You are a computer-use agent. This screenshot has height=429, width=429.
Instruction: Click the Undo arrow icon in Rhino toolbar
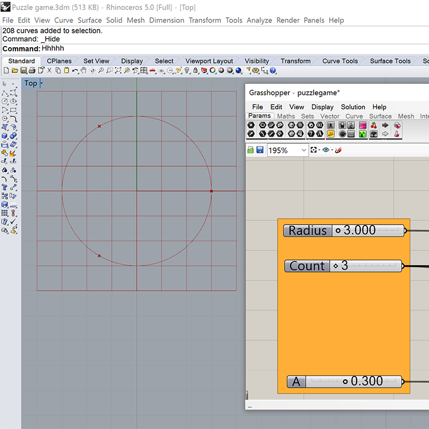75,71
